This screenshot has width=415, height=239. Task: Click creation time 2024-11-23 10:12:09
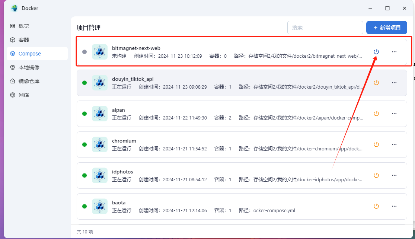(x=180, y=56)
